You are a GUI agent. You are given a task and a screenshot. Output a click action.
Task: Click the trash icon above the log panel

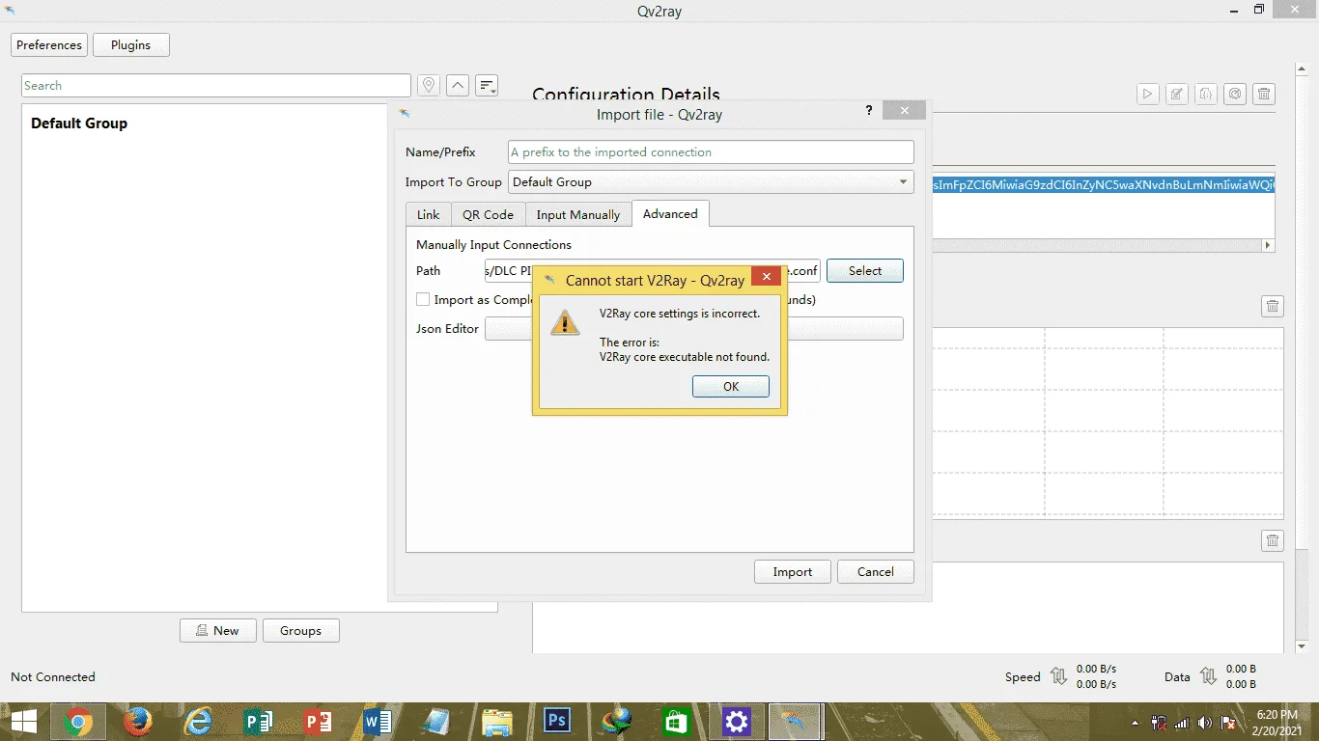[x=1273, y=541]
